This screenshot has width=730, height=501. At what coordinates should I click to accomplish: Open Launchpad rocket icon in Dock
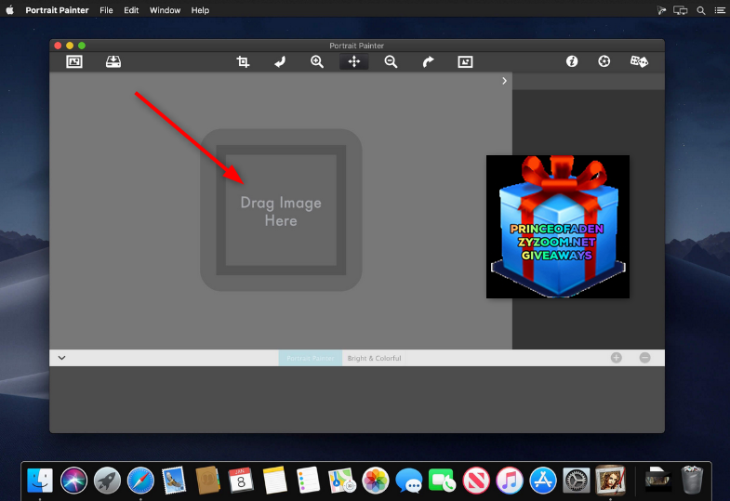[107, 480]
